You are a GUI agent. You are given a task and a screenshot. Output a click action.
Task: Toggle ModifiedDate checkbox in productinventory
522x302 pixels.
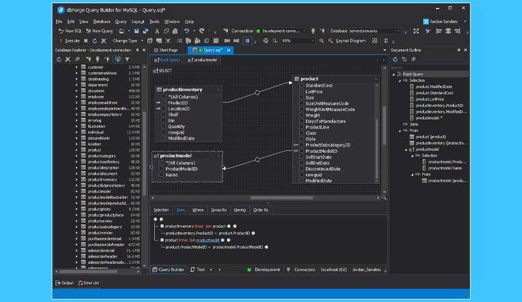(164, 138)
